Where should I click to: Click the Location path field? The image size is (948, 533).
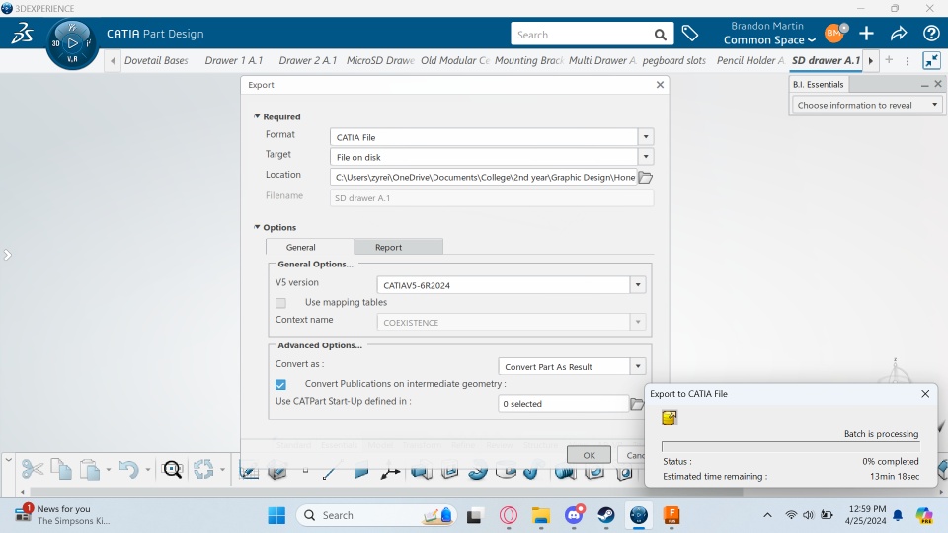click(484, 177)
